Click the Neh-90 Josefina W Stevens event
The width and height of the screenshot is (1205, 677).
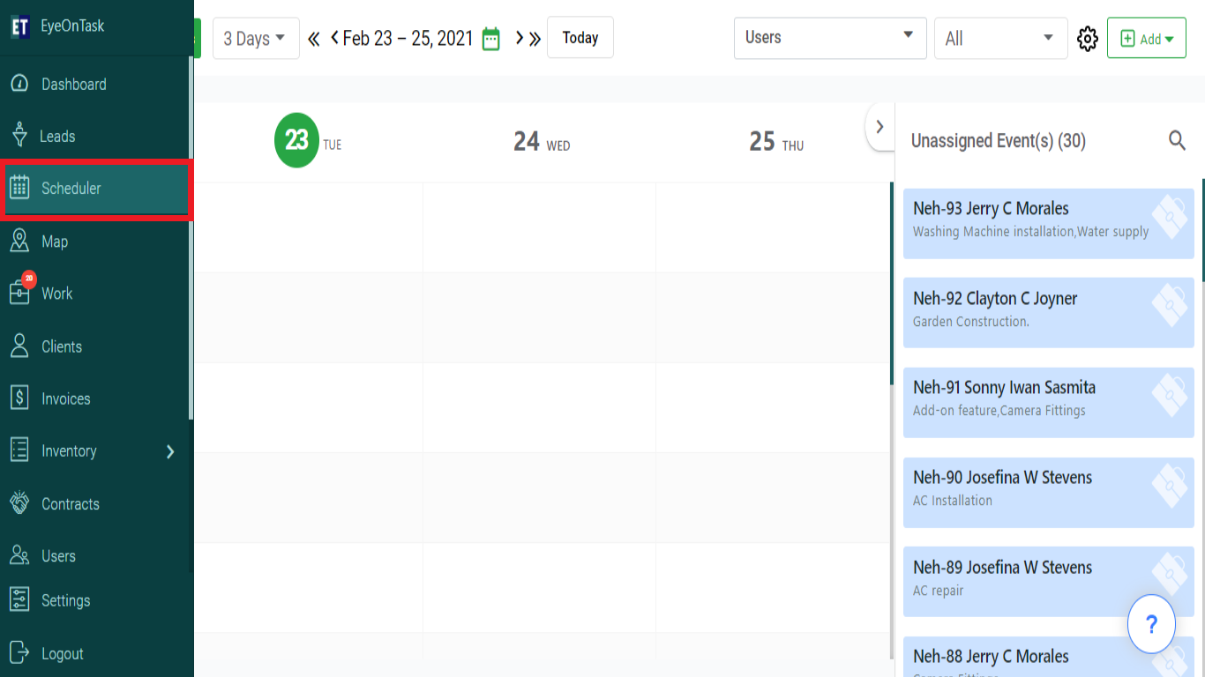point(1049,493)
